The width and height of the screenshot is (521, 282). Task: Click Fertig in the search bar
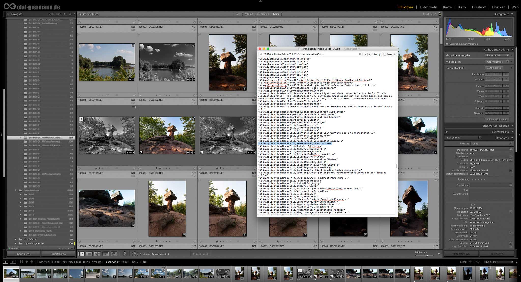click(x=377, y=54)
